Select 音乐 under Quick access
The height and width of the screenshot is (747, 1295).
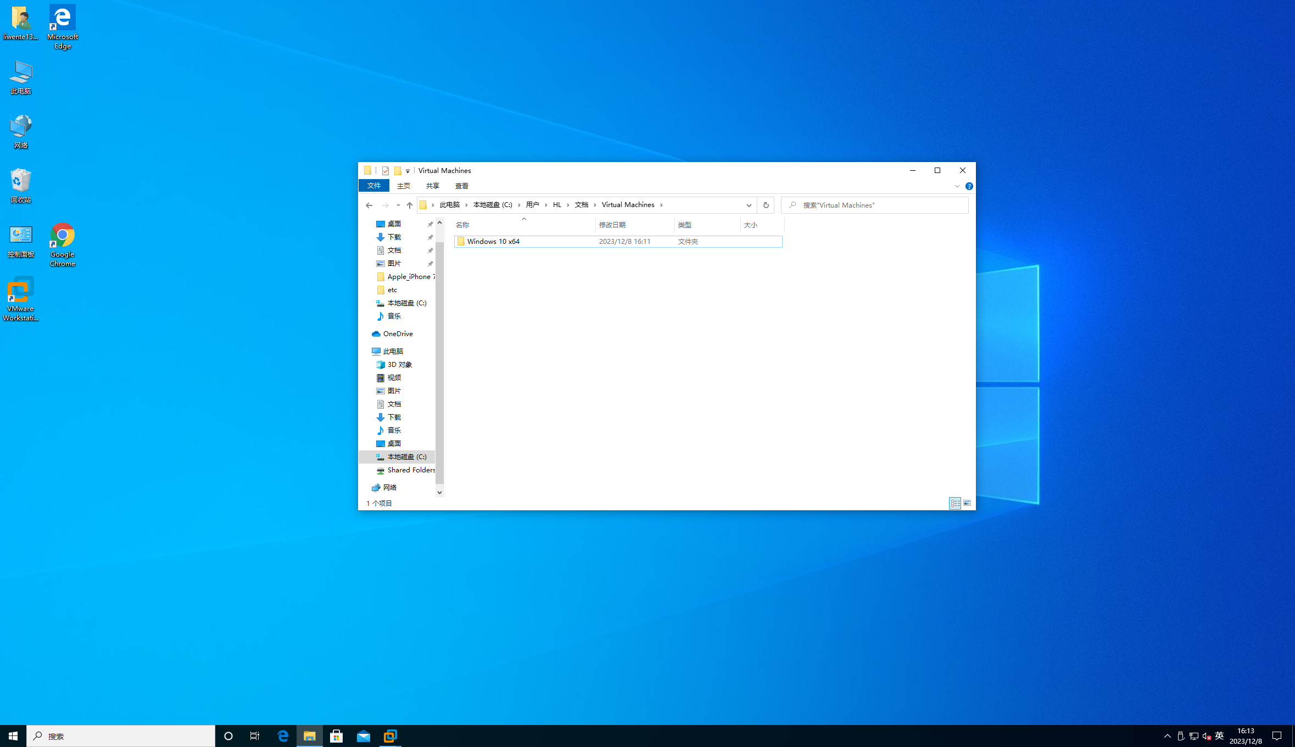coord(394,316)
